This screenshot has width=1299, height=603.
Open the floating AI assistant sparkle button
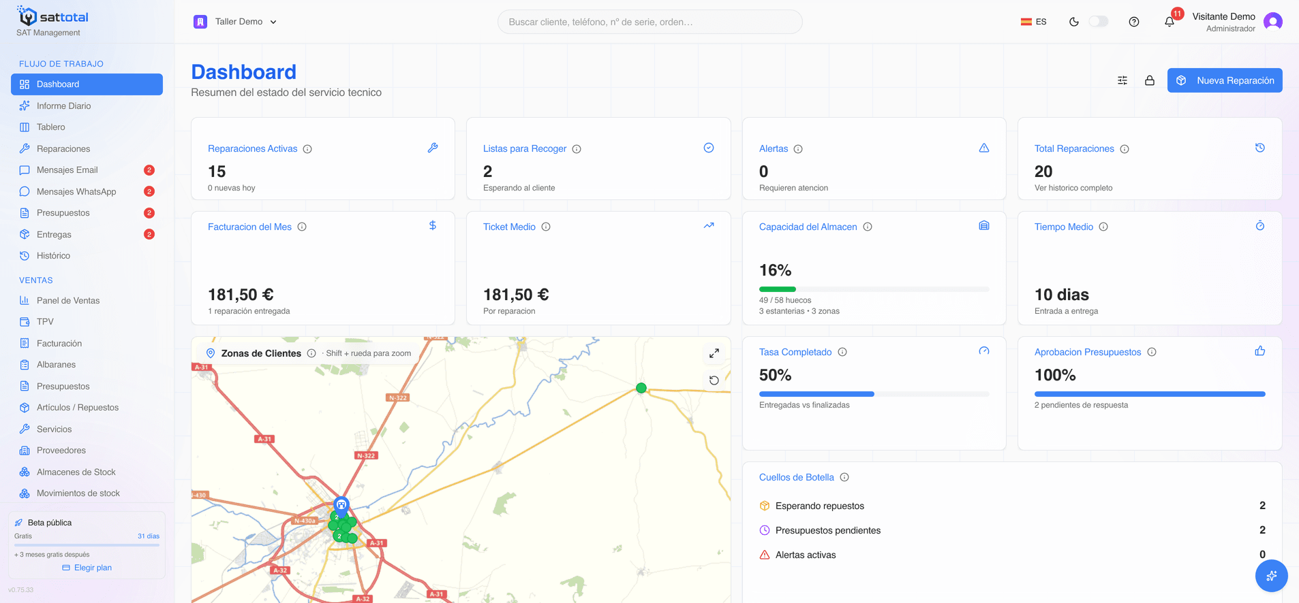(x=1272, y=576)
